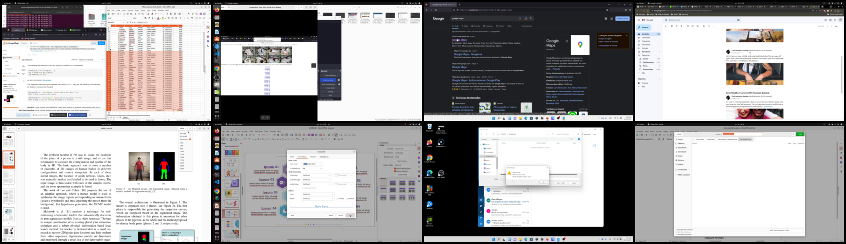This screenshot has width=846, height=244.
Task: Open VS Code from dock beside Impress
Action: tap(218, 181)
